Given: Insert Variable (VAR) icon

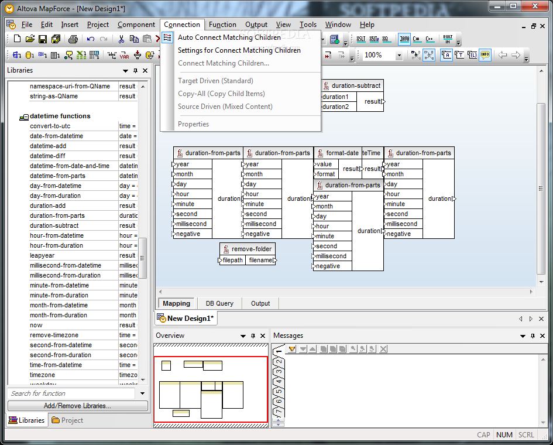Looking at the screenshot, I should click(125, 55).
